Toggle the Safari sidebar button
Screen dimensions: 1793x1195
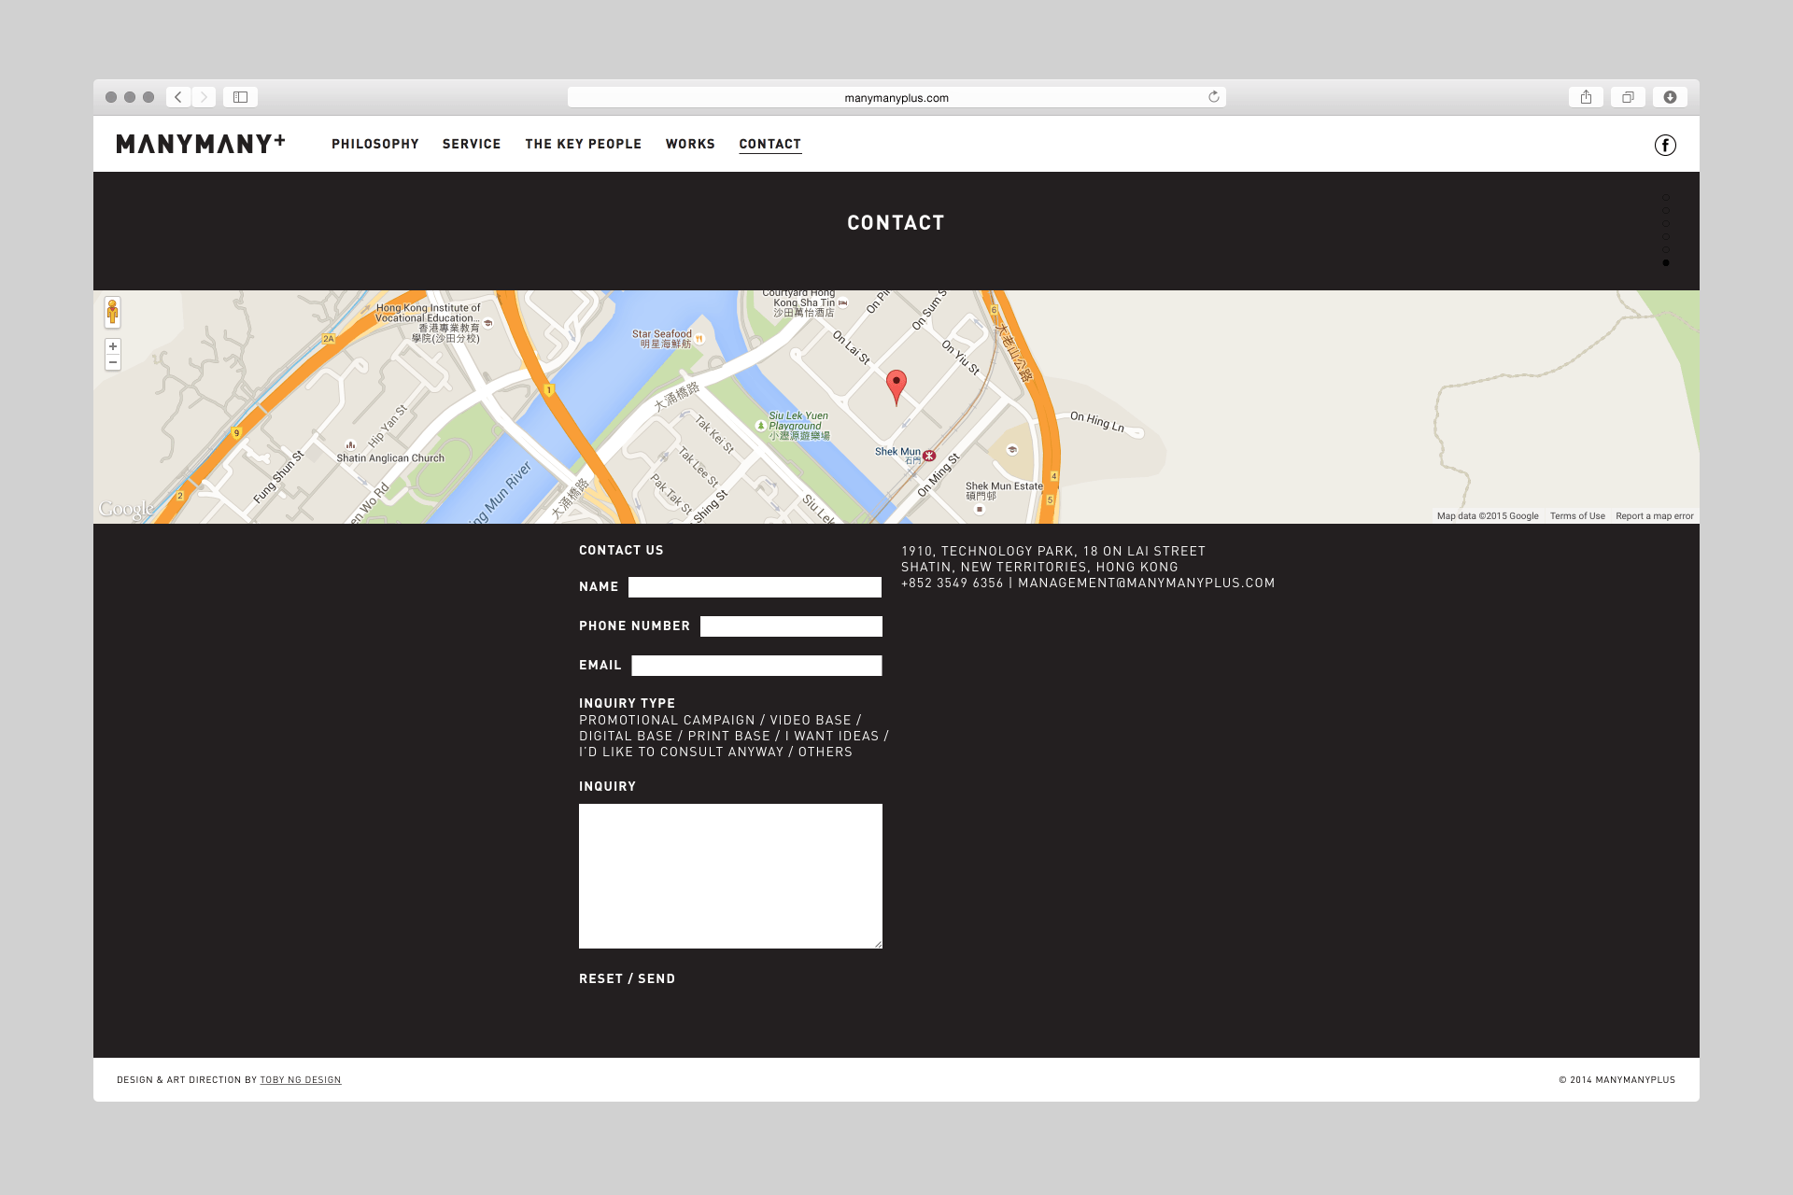tap(240, 97)
